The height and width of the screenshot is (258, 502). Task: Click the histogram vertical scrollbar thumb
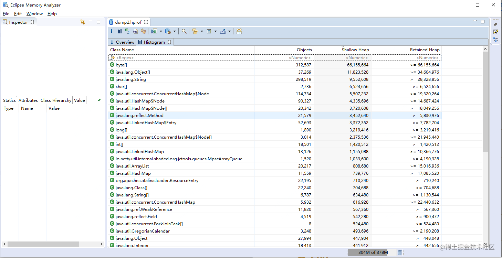485,102
